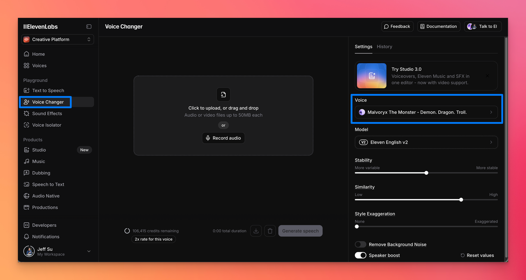The height and width of the screenshot is (280, 526).
Task: Click the Studio icon in sidebar
Action: tap(26, 150)
